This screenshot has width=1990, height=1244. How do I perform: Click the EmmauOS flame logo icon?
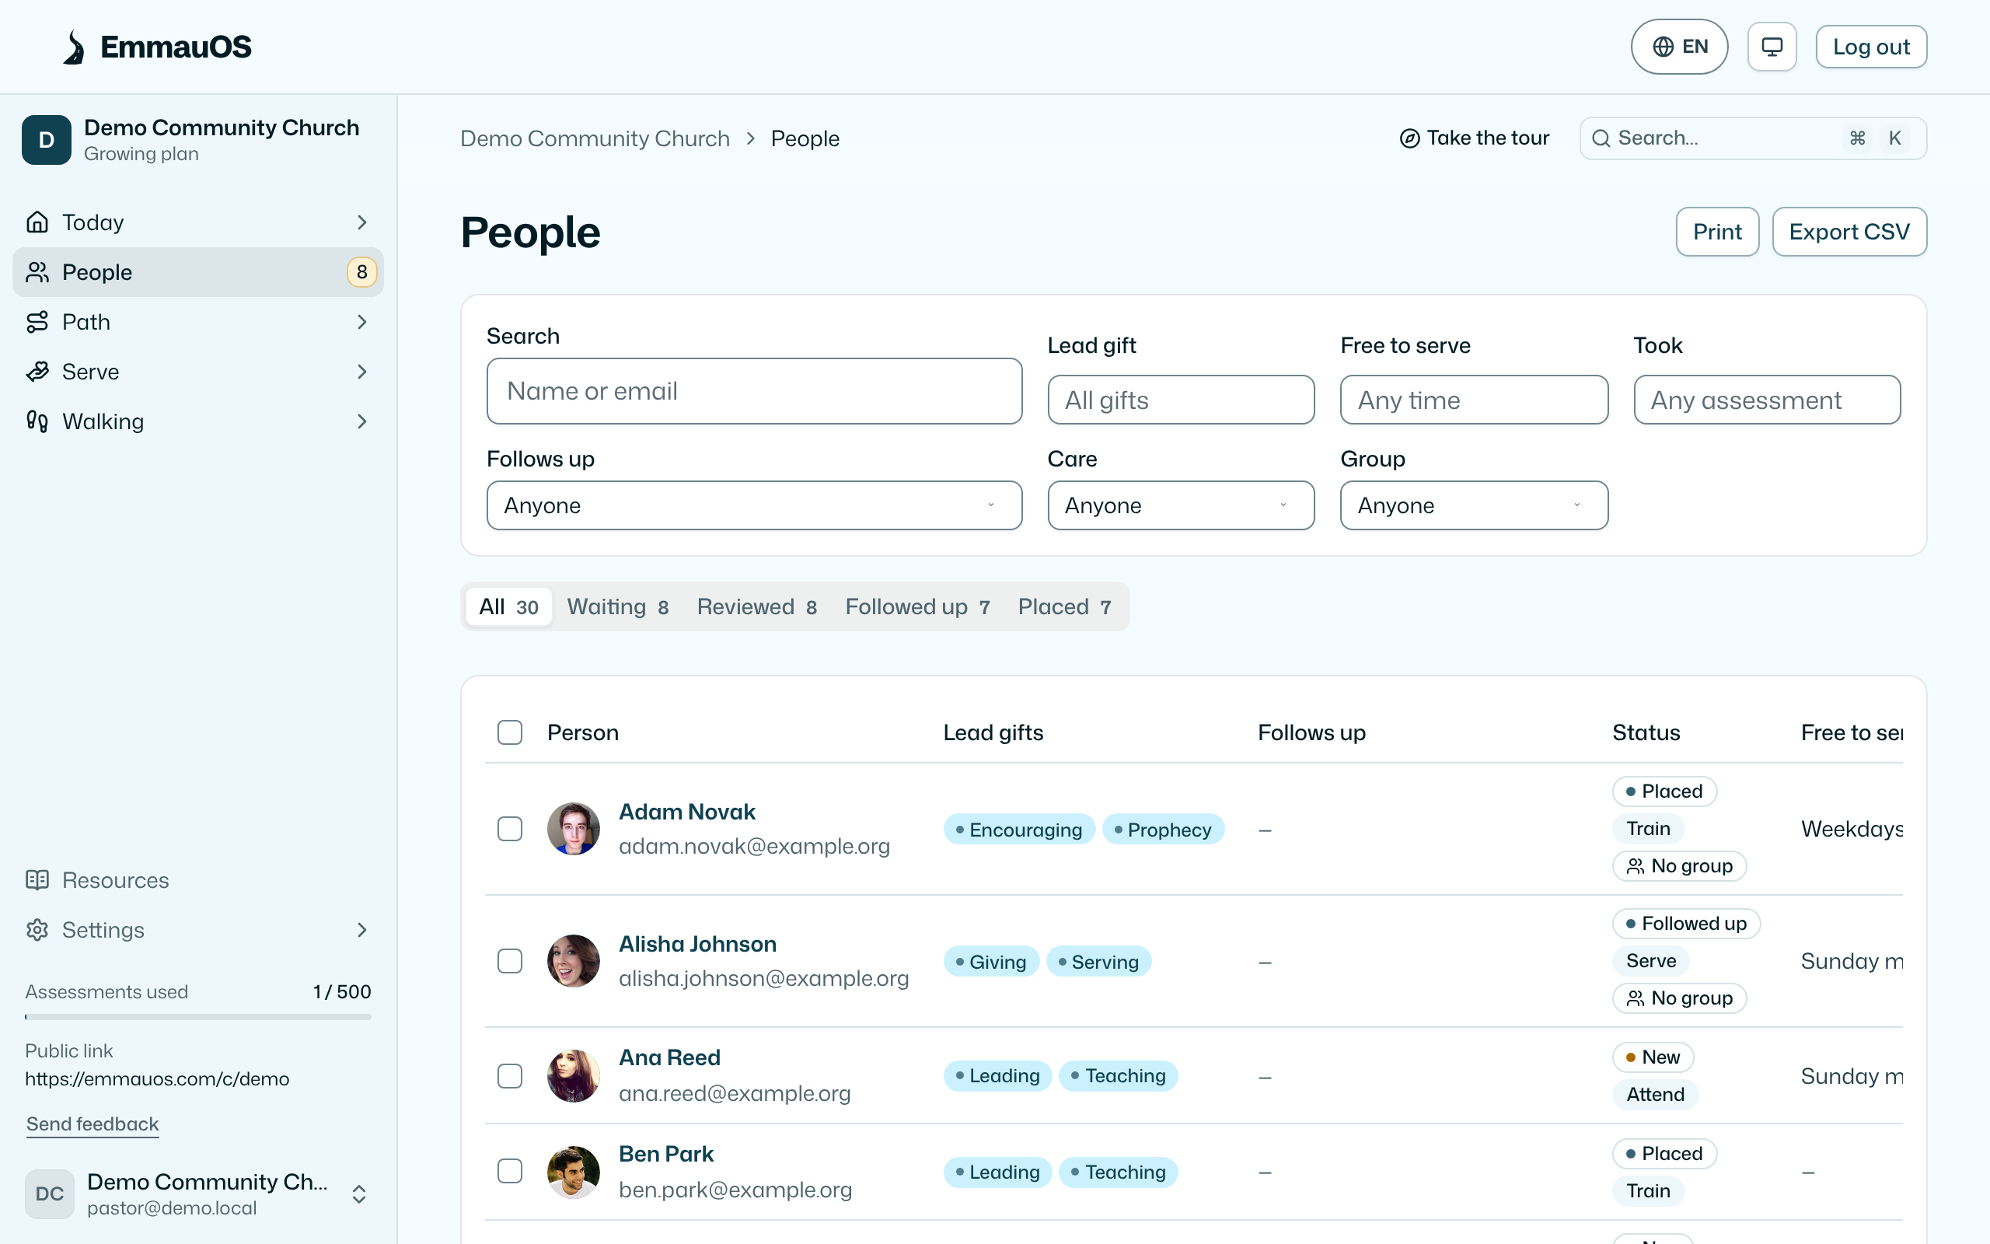click(x=74, y=47)
